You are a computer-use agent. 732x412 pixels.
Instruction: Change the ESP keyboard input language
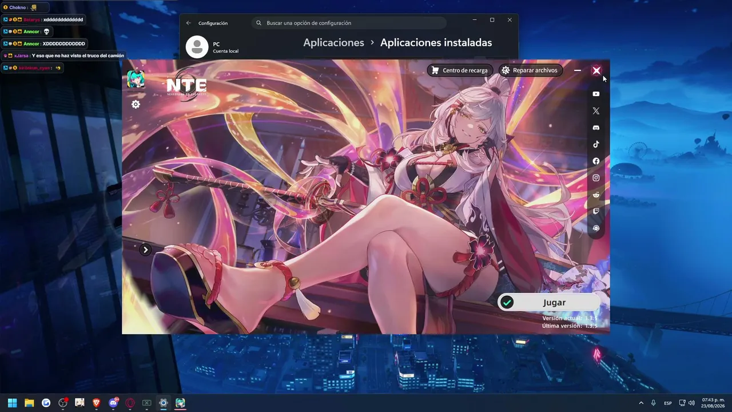(668, 403)
